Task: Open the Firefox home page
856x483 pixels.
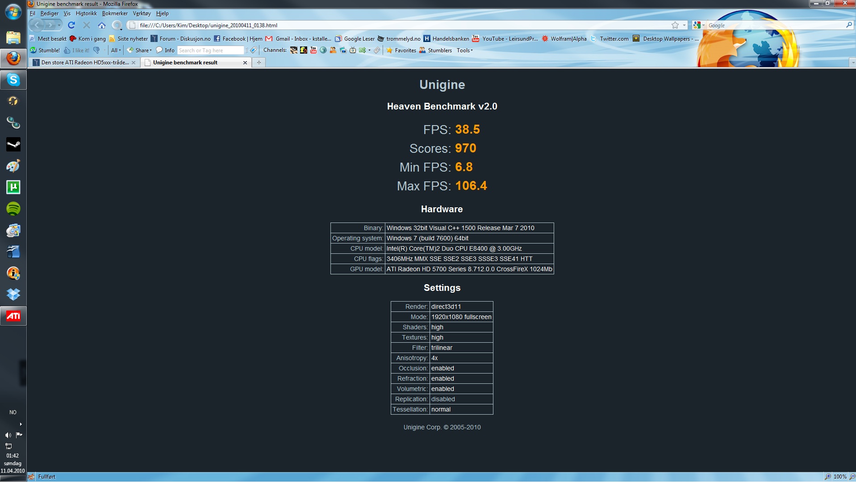Action: (x=102, y=25)
